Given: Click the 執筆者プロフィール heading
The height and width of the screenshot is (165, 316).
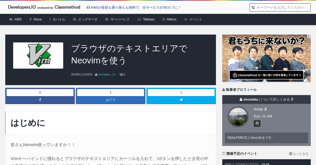Looking at the screenshot, I should pyautogui.click(x=241, y=90).
